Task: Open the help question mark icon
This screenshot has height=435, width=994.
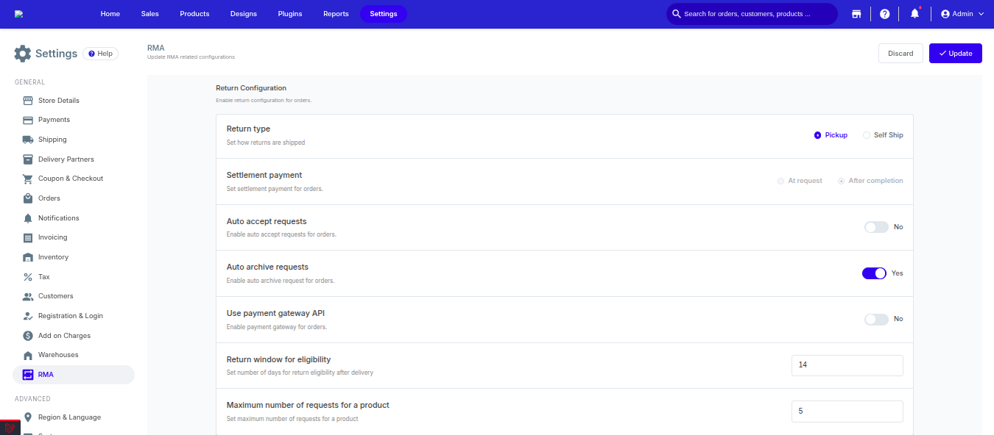Action: click(x=885, y=14)
